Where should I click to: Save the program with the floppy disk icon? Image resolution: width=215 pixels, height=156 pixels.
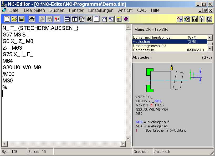(x=22, y=19)
